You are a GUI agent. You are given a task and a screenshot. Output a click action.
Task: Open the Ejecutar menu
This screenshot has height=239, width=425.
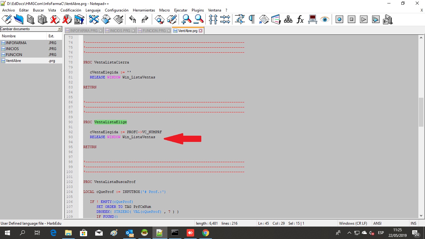[181, 10]
